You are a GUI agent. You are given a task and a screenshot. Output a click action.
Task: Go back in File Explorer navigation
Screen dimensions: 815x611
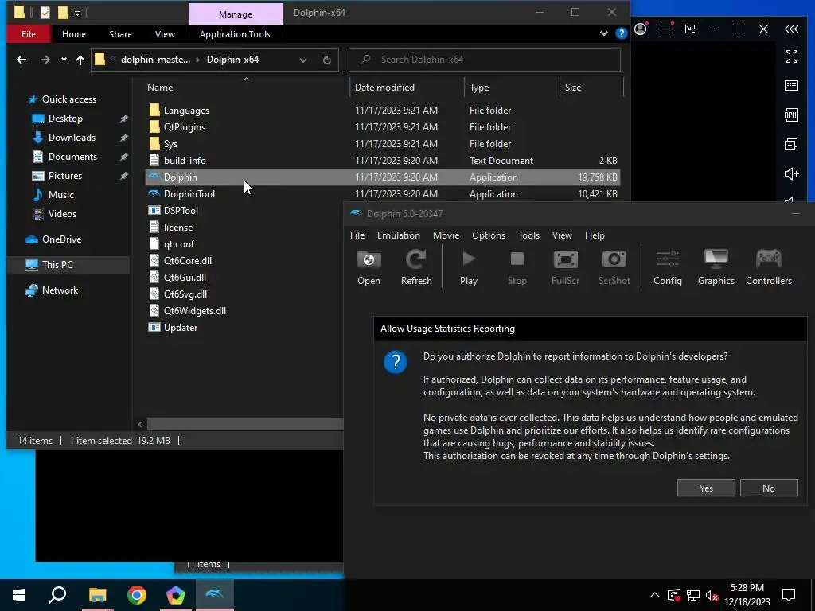click(x=21, y=60)
